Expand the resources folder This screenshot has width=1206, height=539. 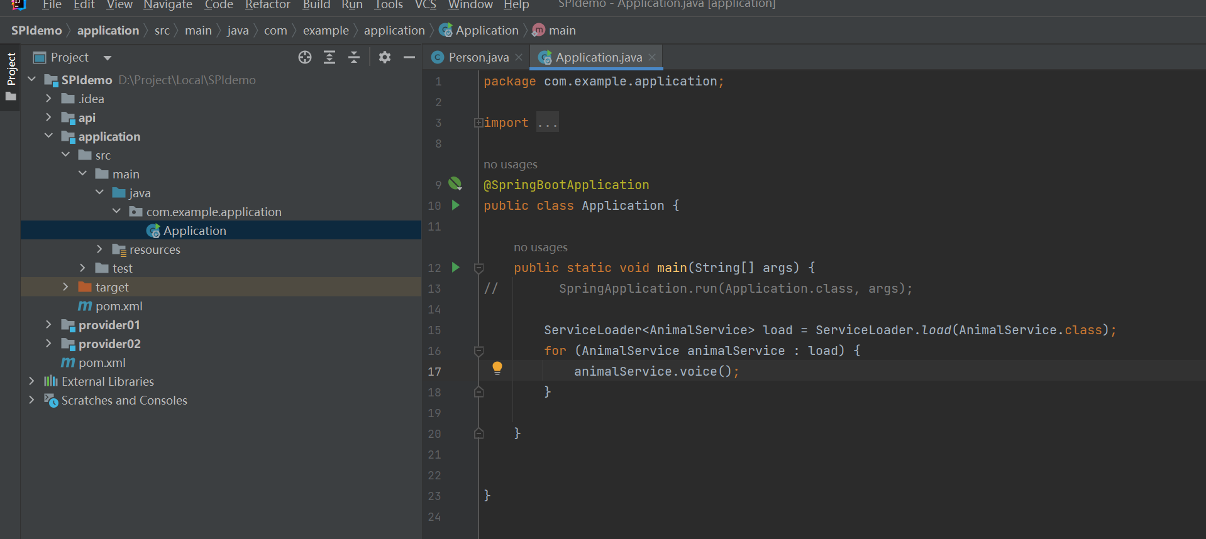pos(99,249)
